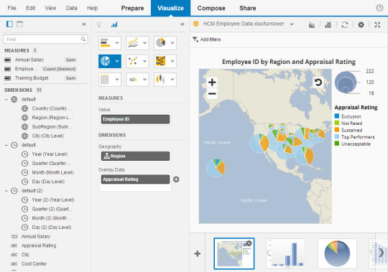The width and height of the screenshot is (388, 272).
Task: Click the Sustained orange legend swatch
Action: [x=337, y=130]
